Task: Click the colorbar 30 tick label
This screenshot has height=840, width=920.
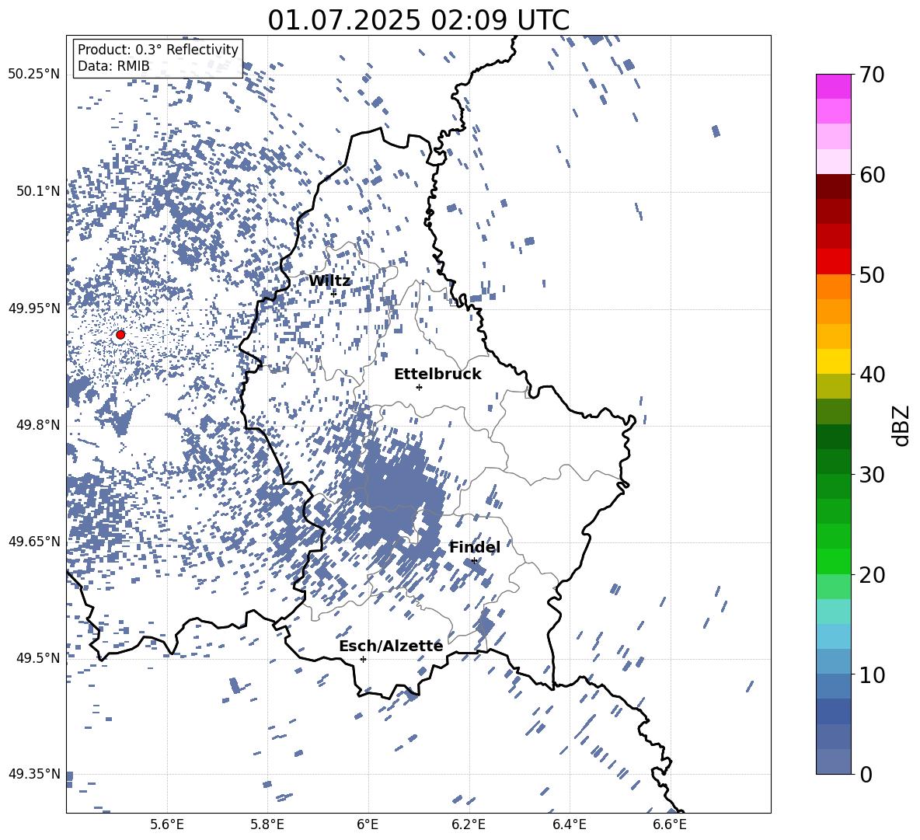Action: 872,474
